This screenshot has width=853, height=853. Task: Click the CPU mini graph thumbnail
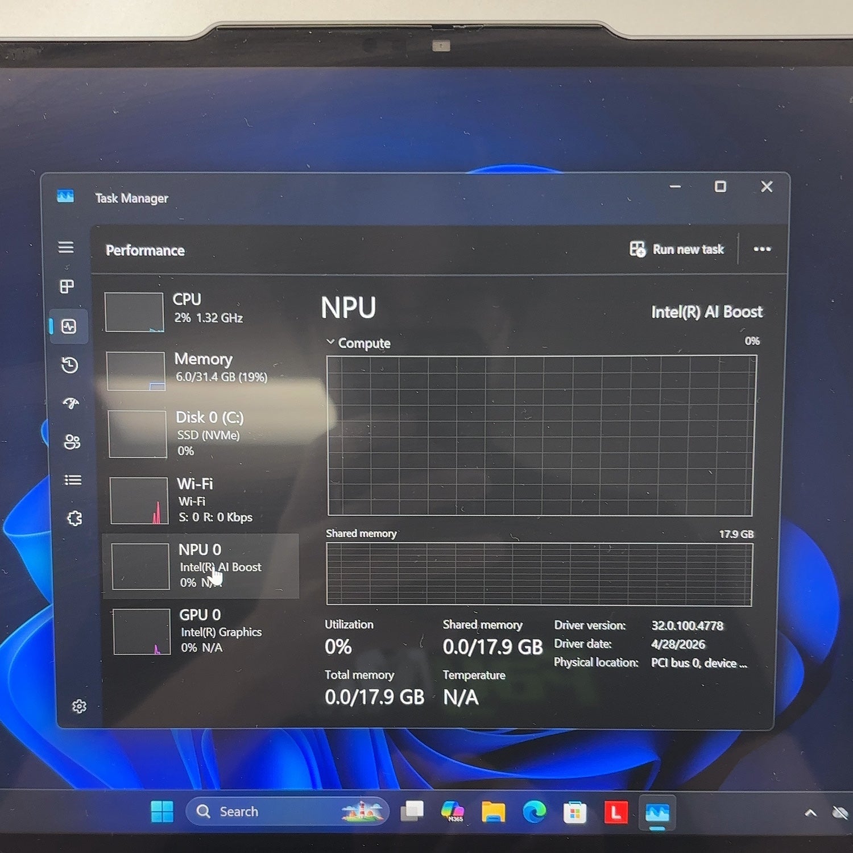(134, 312)
